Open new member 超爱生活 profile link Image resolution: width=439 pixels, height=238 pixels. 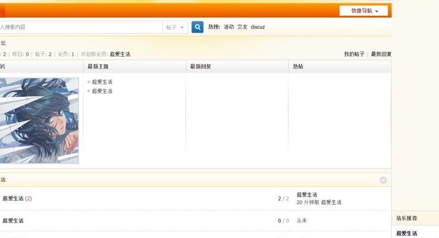(120, 54)
